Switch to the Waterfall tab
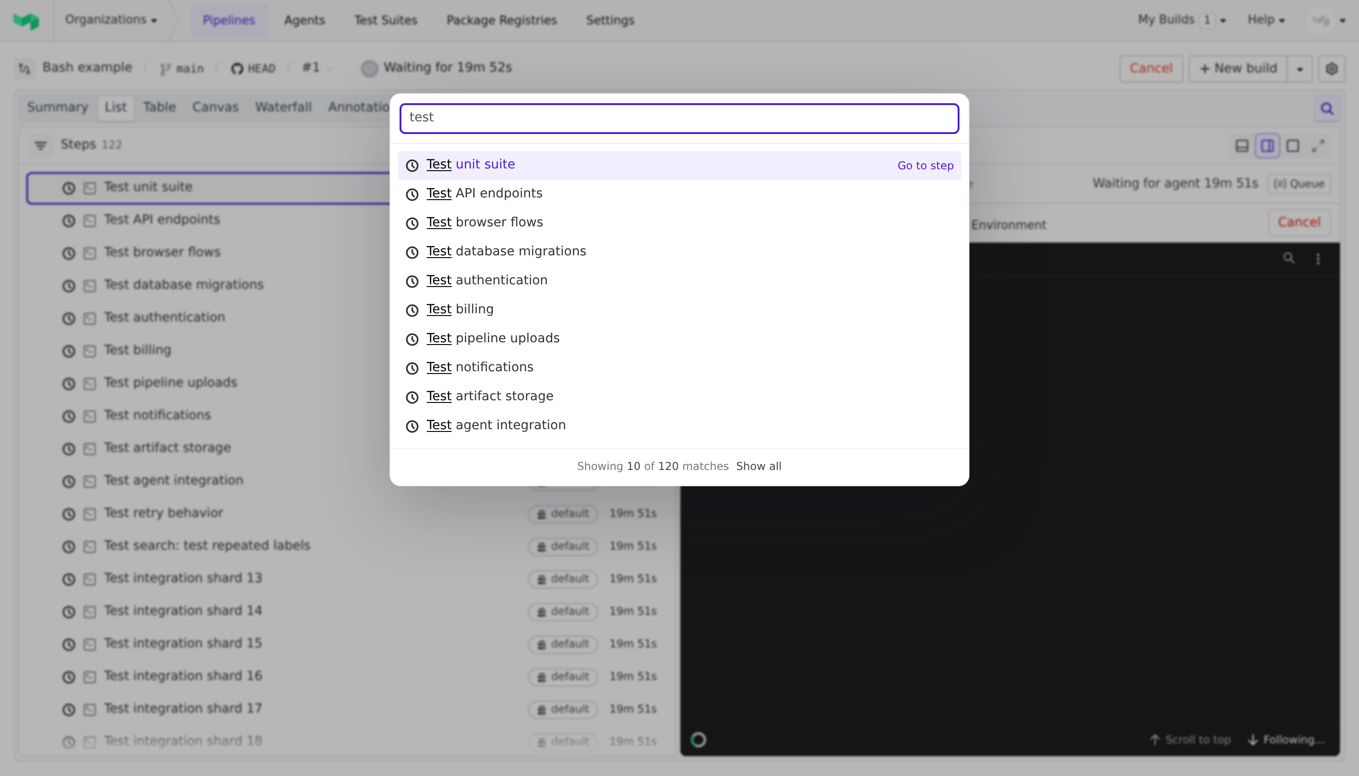Screen dimensions: 1359x776 pos(283,107)
